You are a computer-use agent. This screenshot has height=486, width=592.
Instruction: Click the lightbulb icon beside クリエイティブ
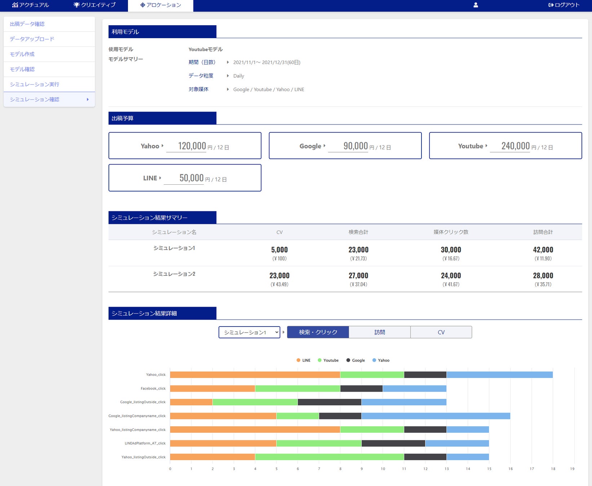(76, 5)
